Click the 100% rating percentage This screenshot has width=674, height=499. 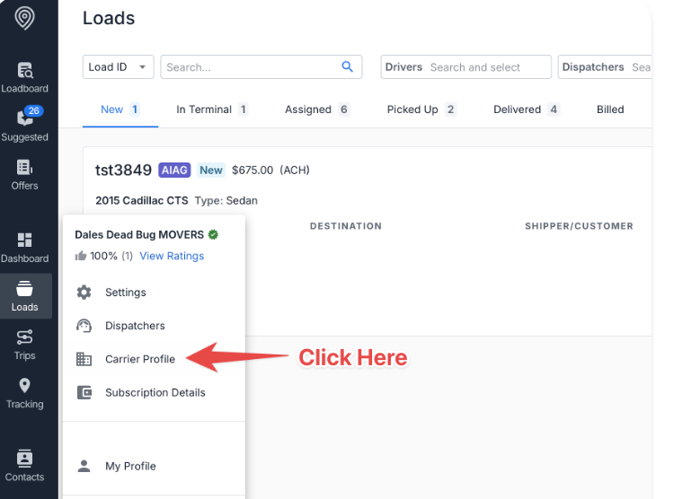point(103,256)
